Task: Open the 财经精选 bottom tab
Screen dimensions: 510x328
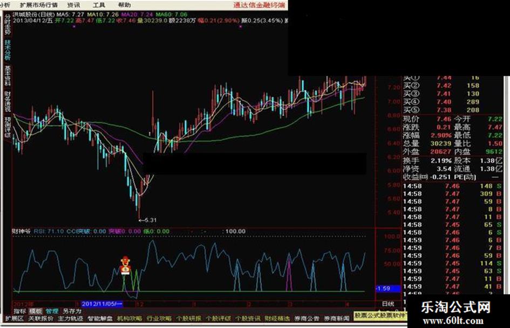Action: click(x=277, y=319)
